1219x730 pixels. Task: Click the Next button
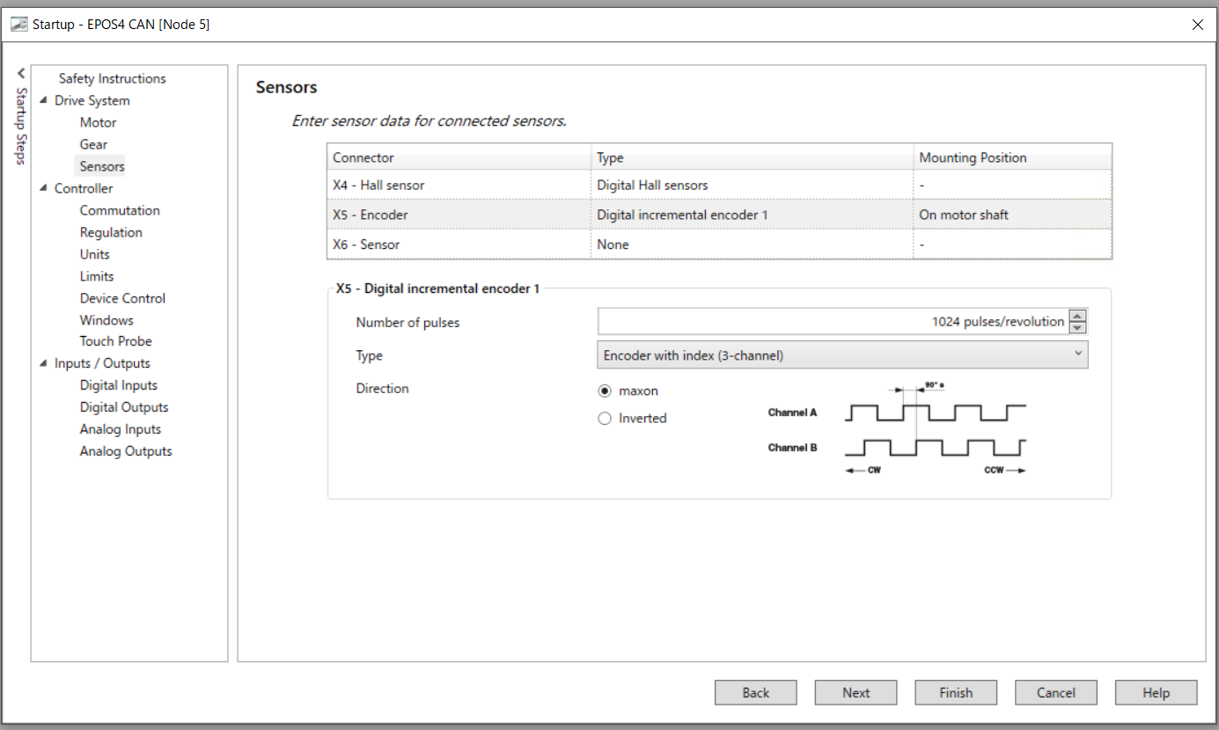[x=856, y=692]
